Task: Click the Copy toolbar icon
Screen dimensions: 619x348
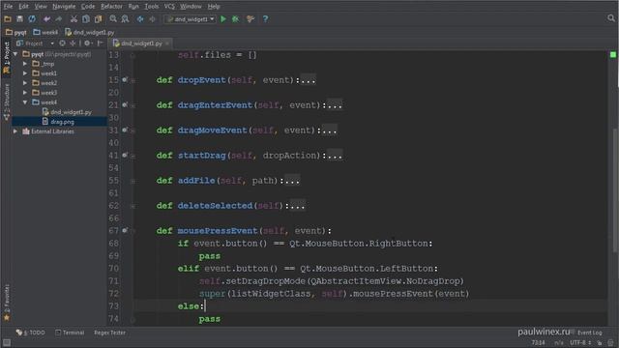Action: click(x=86, y=19)
